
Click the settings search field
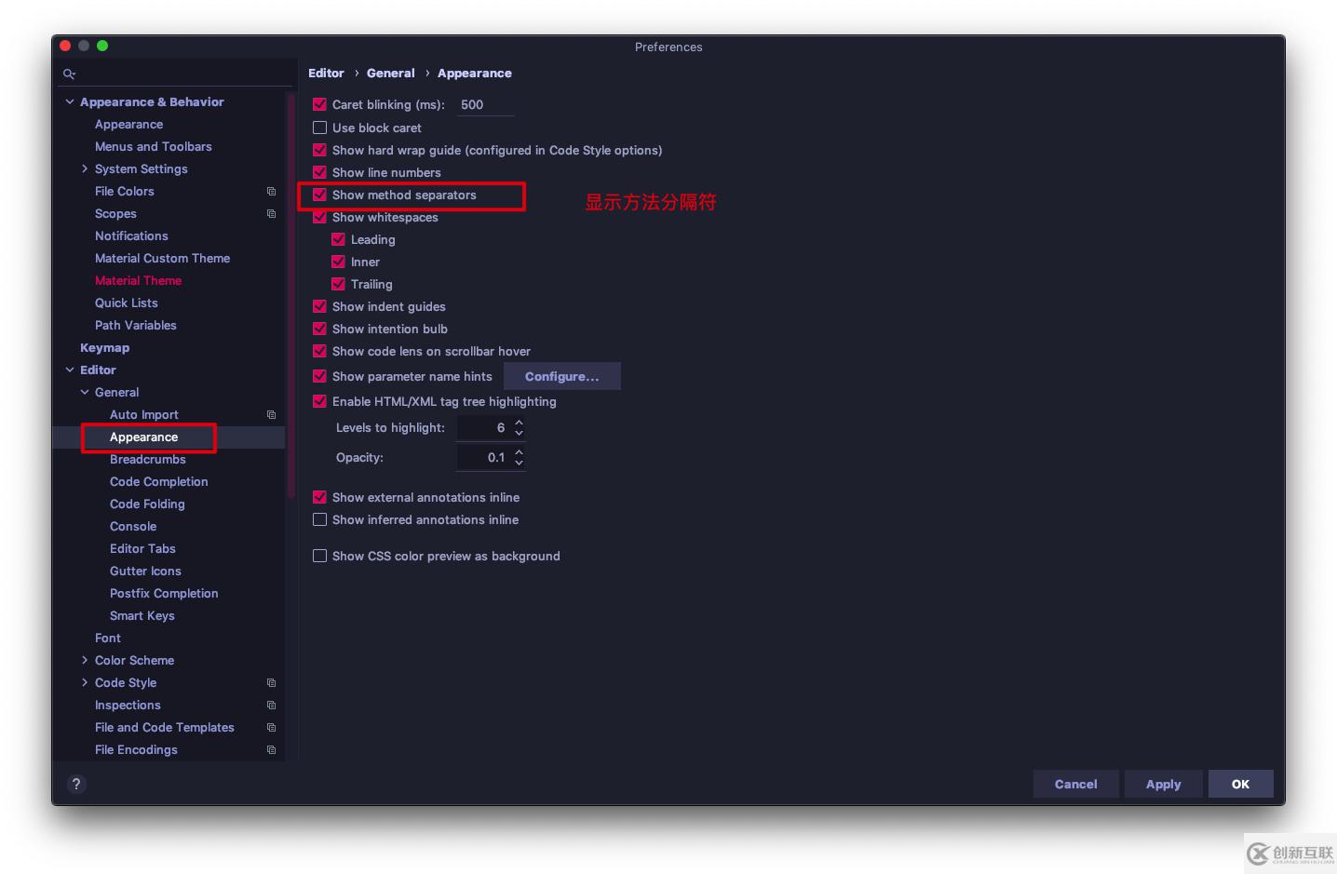coord(177,74)
